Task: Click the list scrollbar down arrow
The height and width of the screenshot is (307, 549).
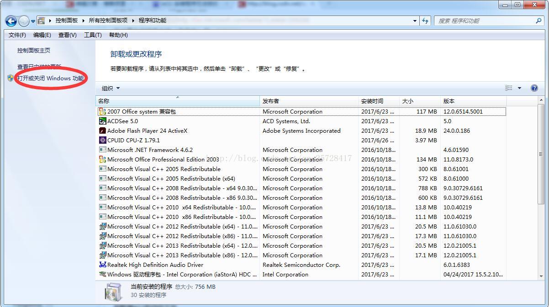Action: [542, 276]
